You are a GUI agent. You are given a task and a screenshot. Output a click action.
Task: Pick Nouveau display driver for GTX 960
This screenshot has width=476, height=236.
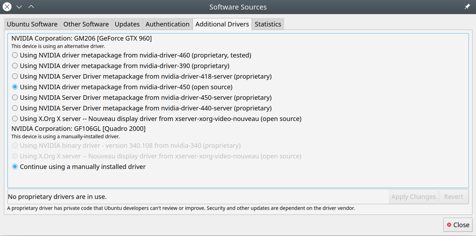[x=15, y=119]
